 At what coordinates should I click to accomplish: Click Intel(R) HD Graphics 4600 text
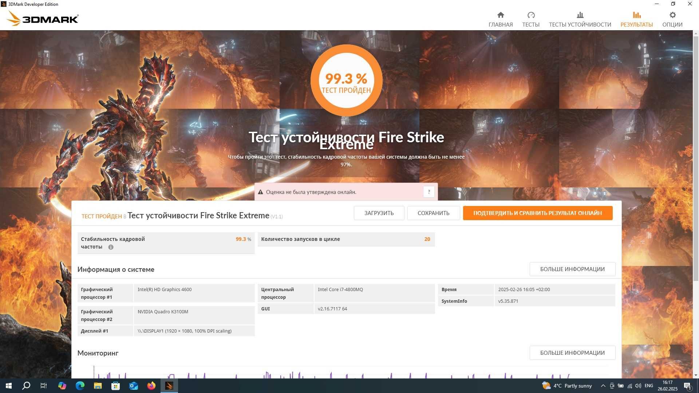point(165,290)
